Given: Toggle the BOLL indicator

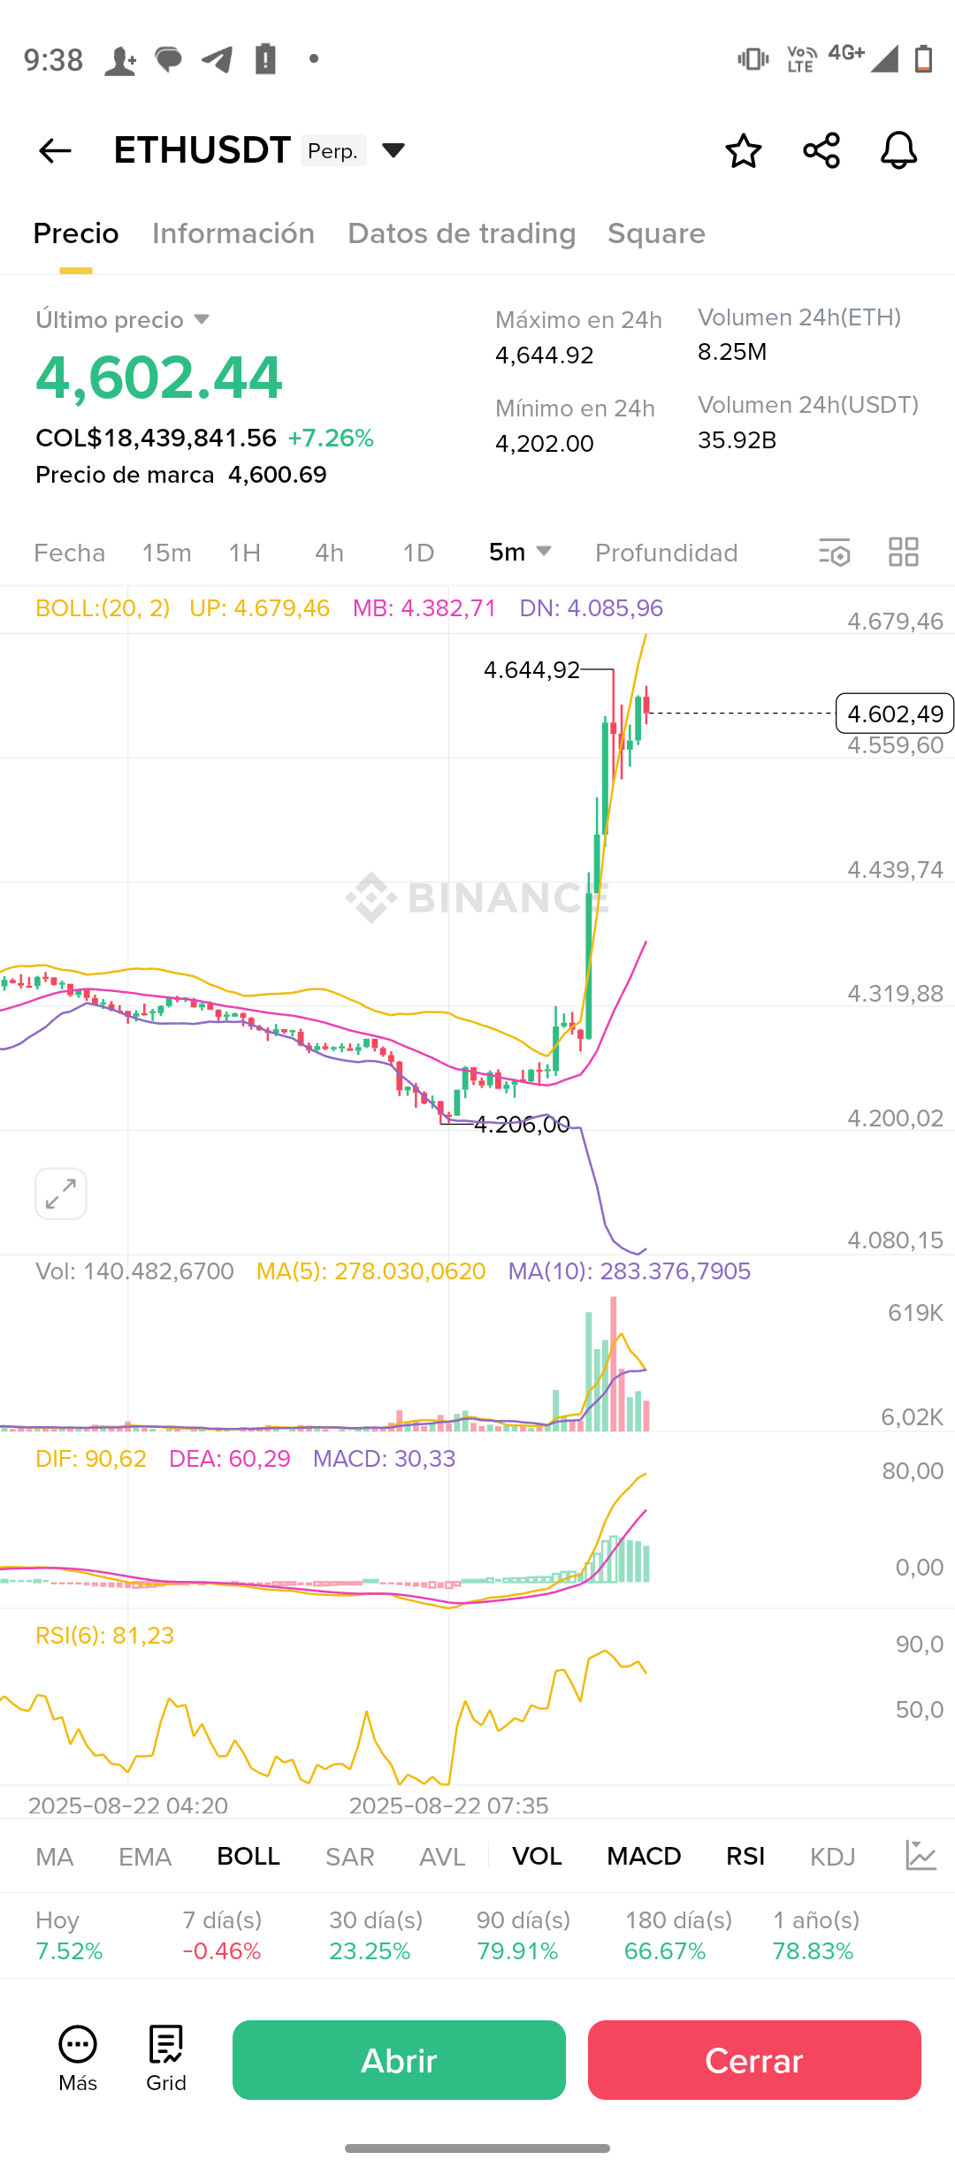Looking at the screenshot, I should (x=248, y=1856).
